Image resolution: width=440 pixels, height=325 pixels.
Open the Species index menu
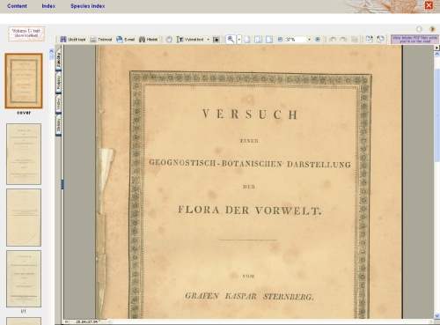87,6
